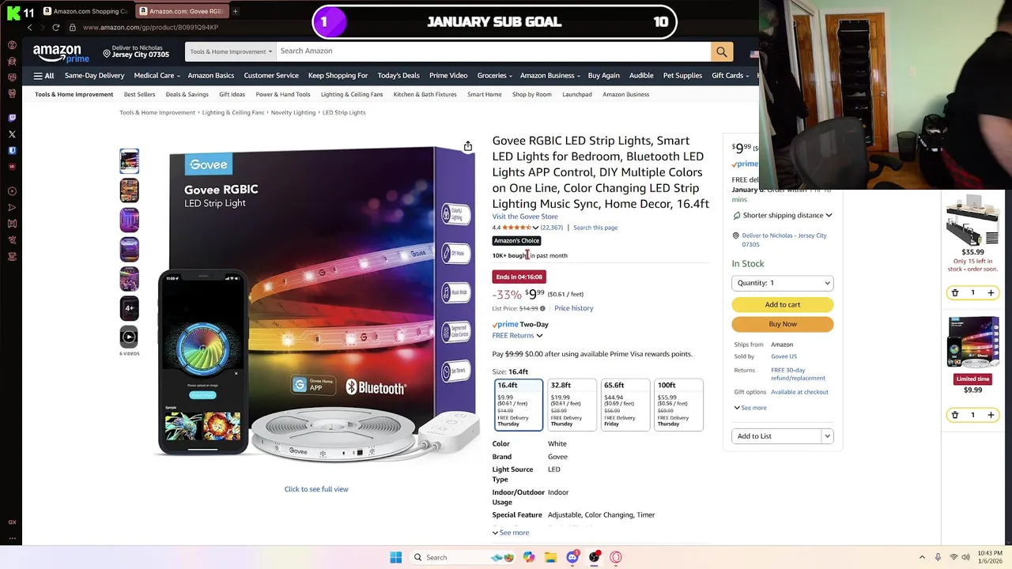The height and width of the screenshot is (569, 1012).
Task: Expand Shorter shipping distance details
Action: coord(782,215)
